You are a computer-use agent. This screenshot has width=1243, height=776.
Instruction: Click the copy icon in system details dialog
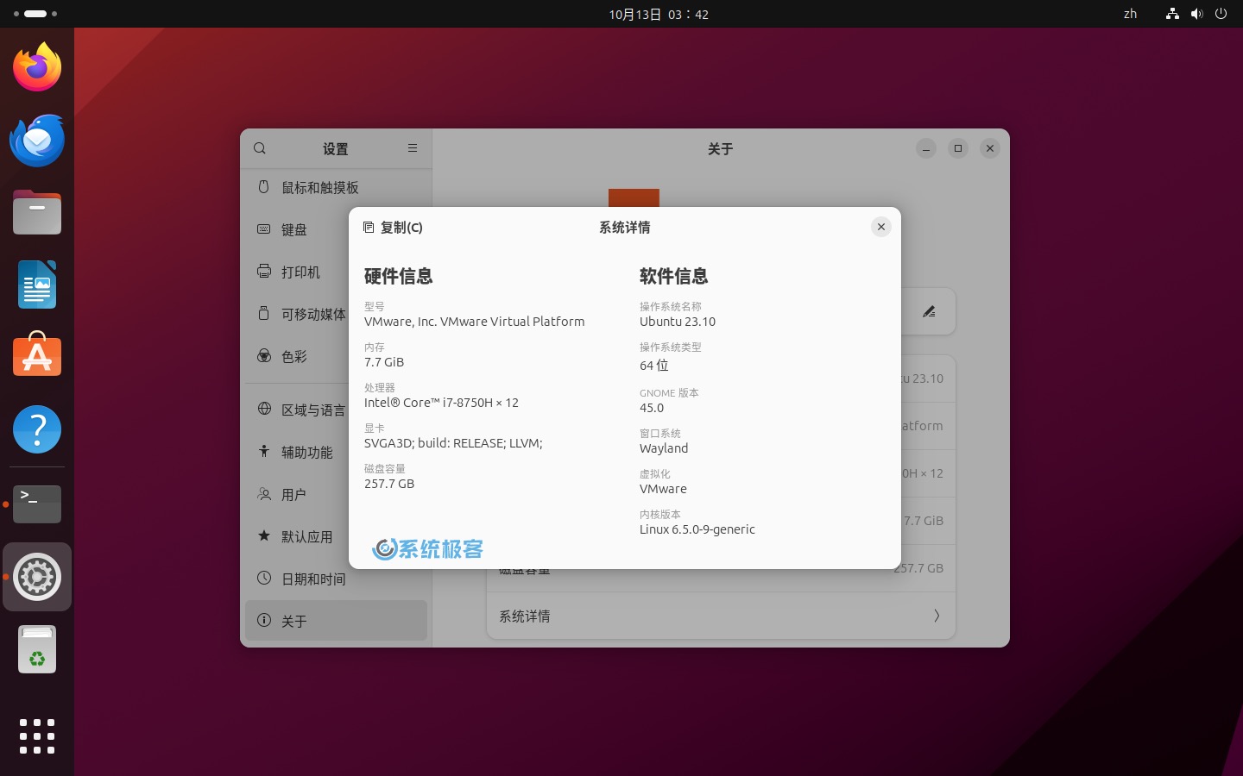(369, 228)
